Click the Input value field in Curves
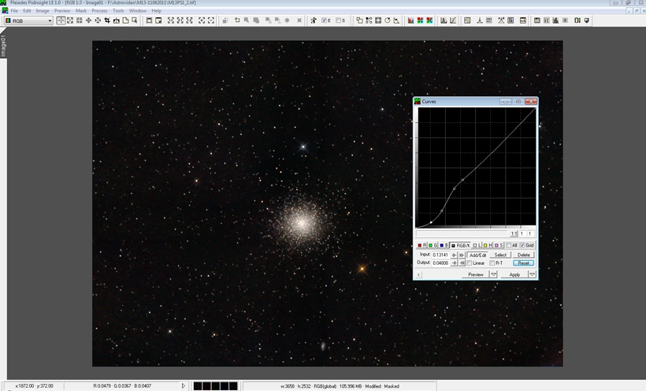 point(440,255)
